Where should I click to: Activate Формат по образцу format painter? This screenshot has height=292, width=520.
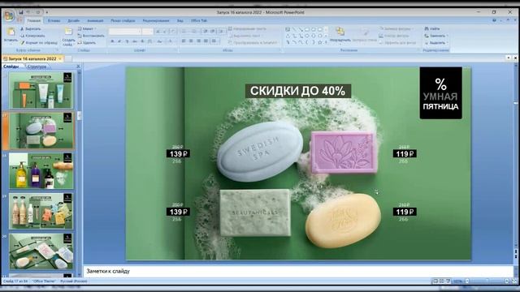coord(39,43)
